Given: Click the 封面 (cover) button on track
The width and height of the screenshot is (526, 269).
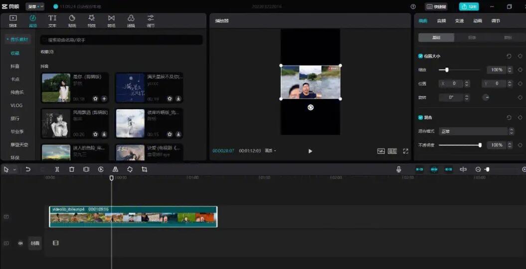Looking at the screenshot, I should [34, 243].
